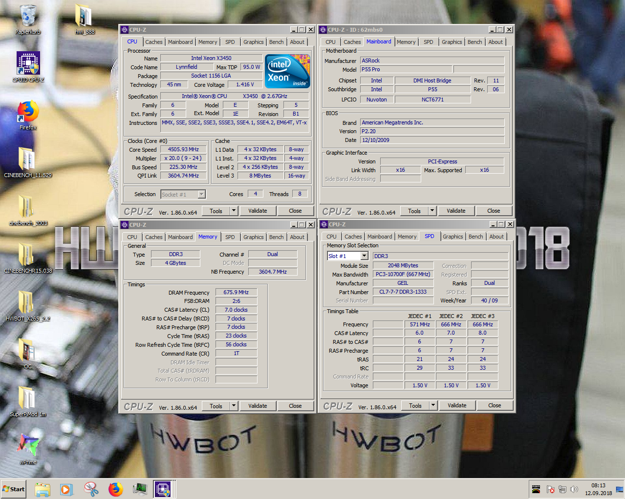Launch the Firefox desktop shortcut

(x=28, y=115)
